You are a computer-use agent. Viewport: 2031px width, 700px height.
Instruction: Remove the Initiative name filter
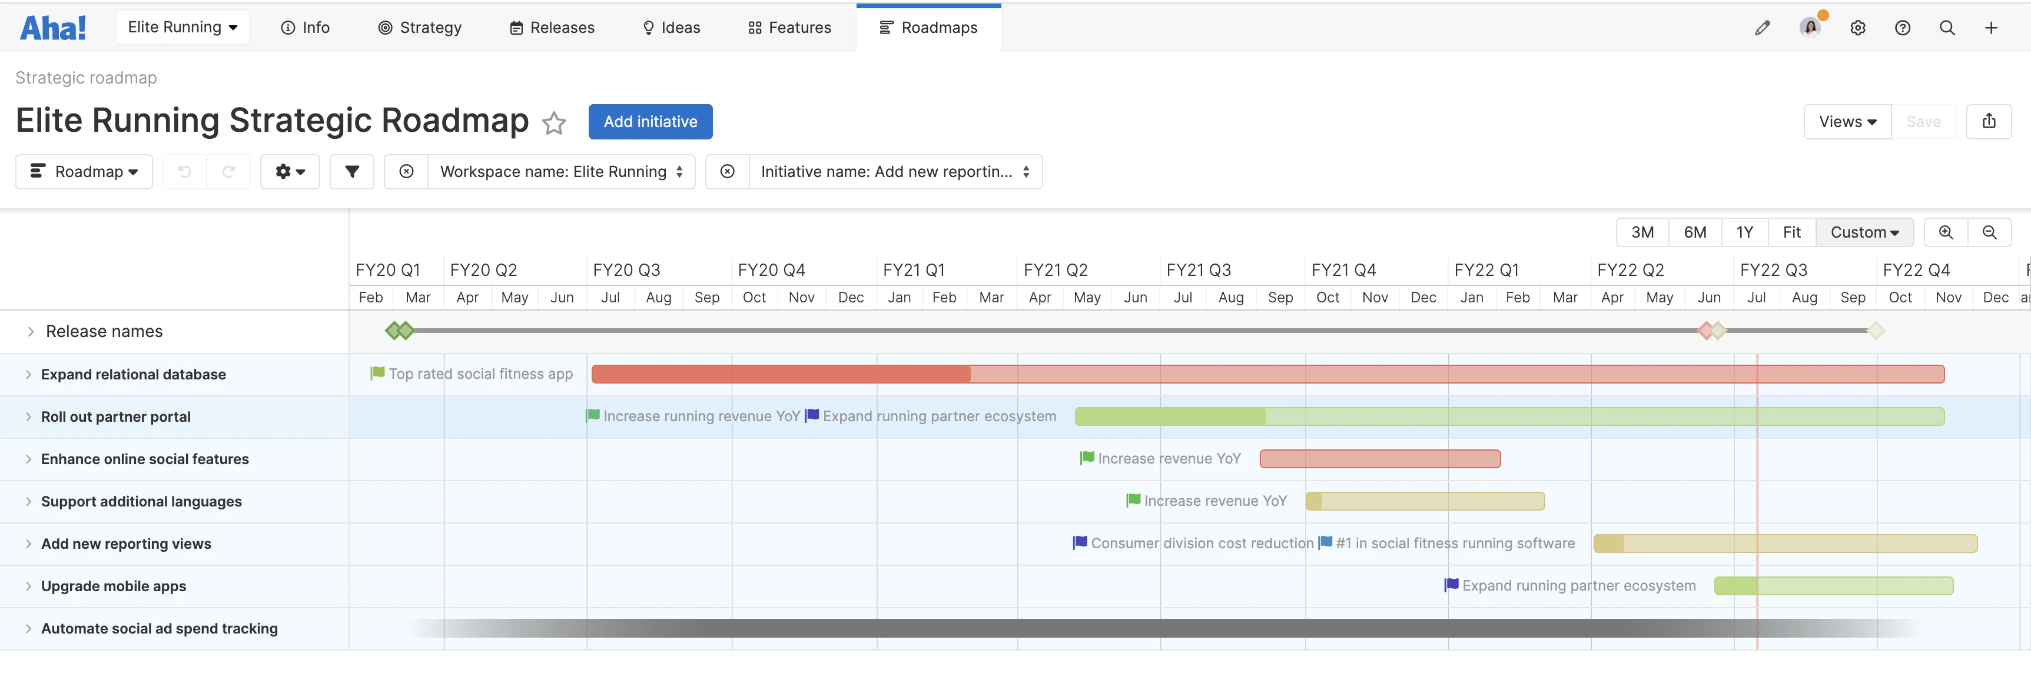tap(727, 172)
